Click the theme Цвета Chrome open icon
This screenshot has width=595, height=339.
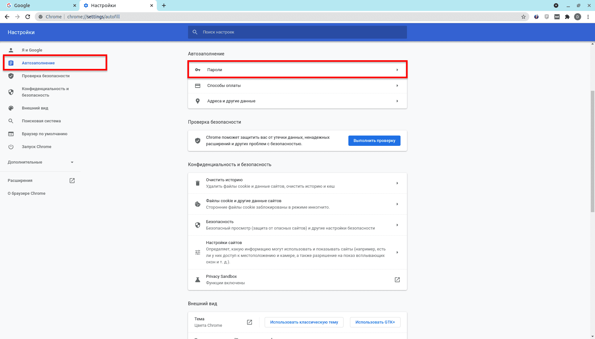pos(250,322)
